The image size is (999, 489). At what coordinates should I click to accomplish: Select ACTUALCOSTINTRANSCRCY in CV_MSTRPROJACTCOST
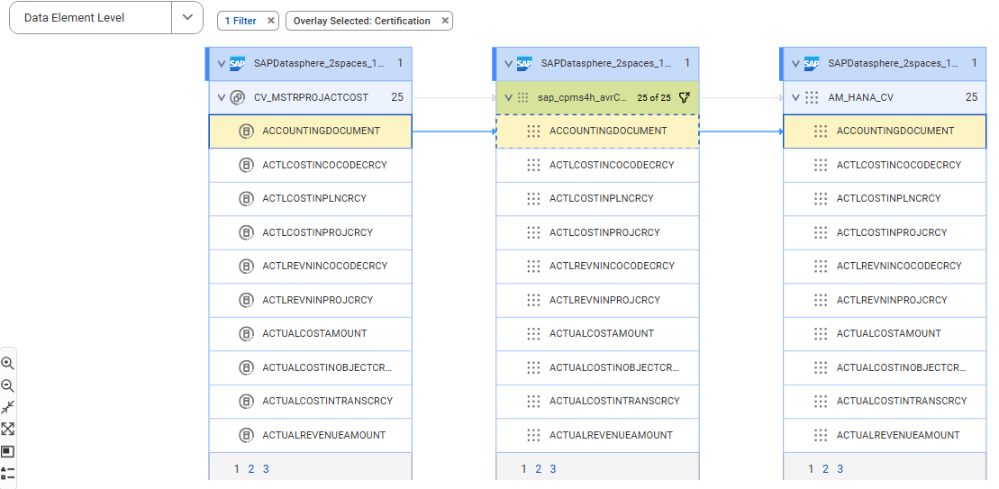click(310, 401)
